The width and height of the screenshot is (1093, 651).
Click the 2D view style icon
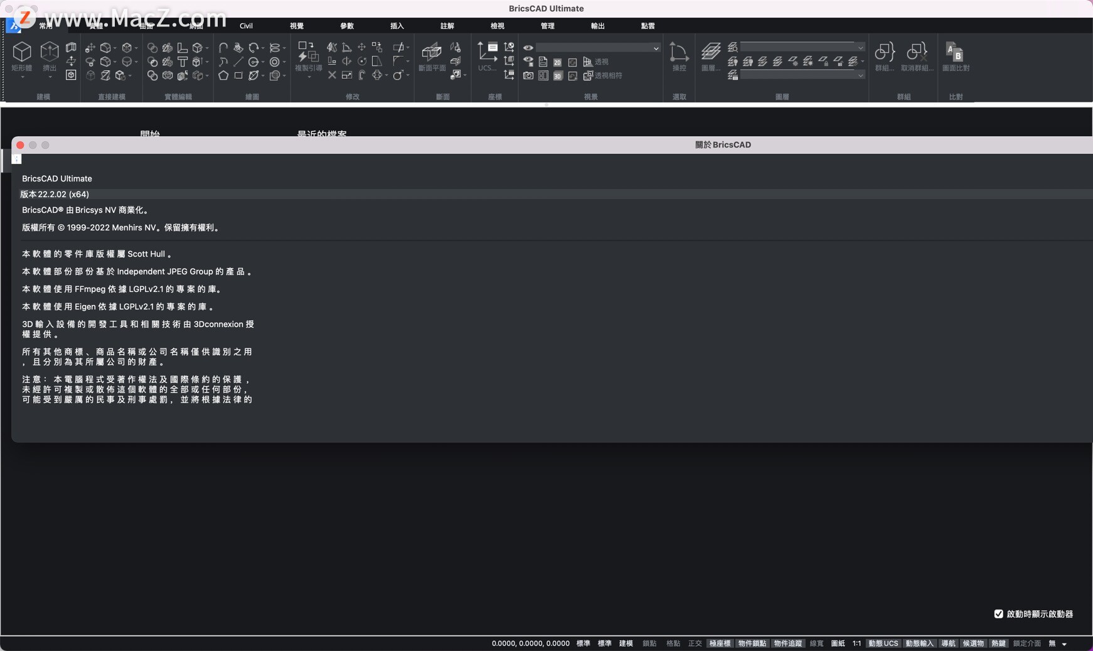(557, 62)
